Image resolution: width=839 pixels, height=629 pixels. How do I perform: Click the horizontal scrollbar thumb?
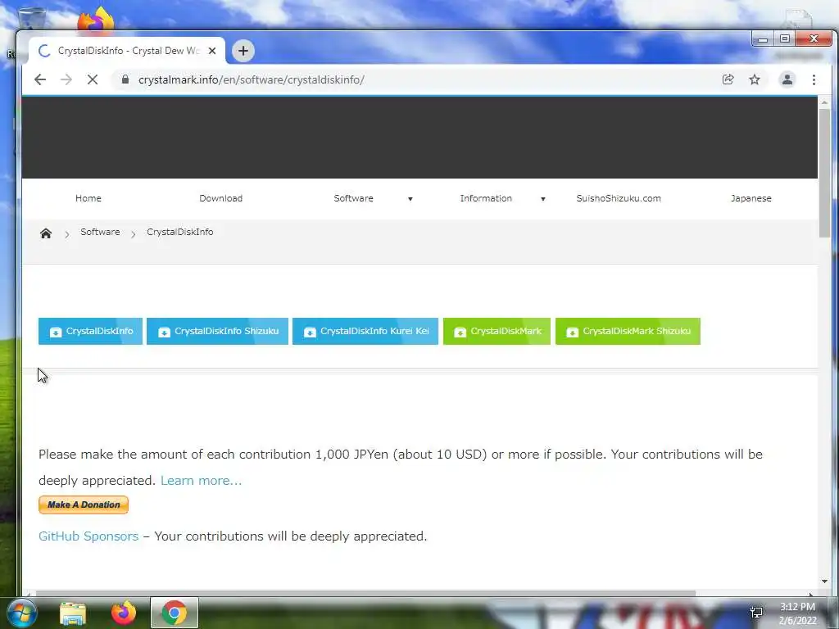[x=365, y=593]
